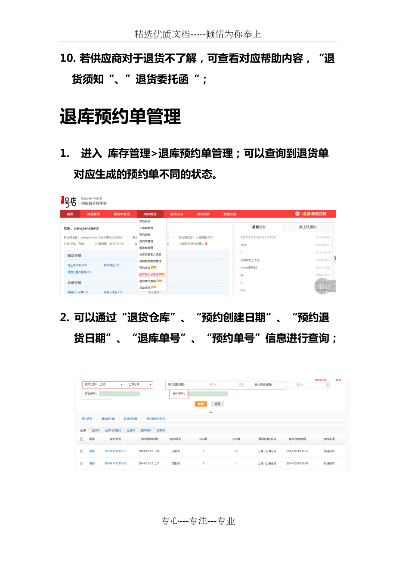The height and width of the screenshot is (561, 396).
Task: Click the 重置 reset button
Action: click(x=217, y=404)
